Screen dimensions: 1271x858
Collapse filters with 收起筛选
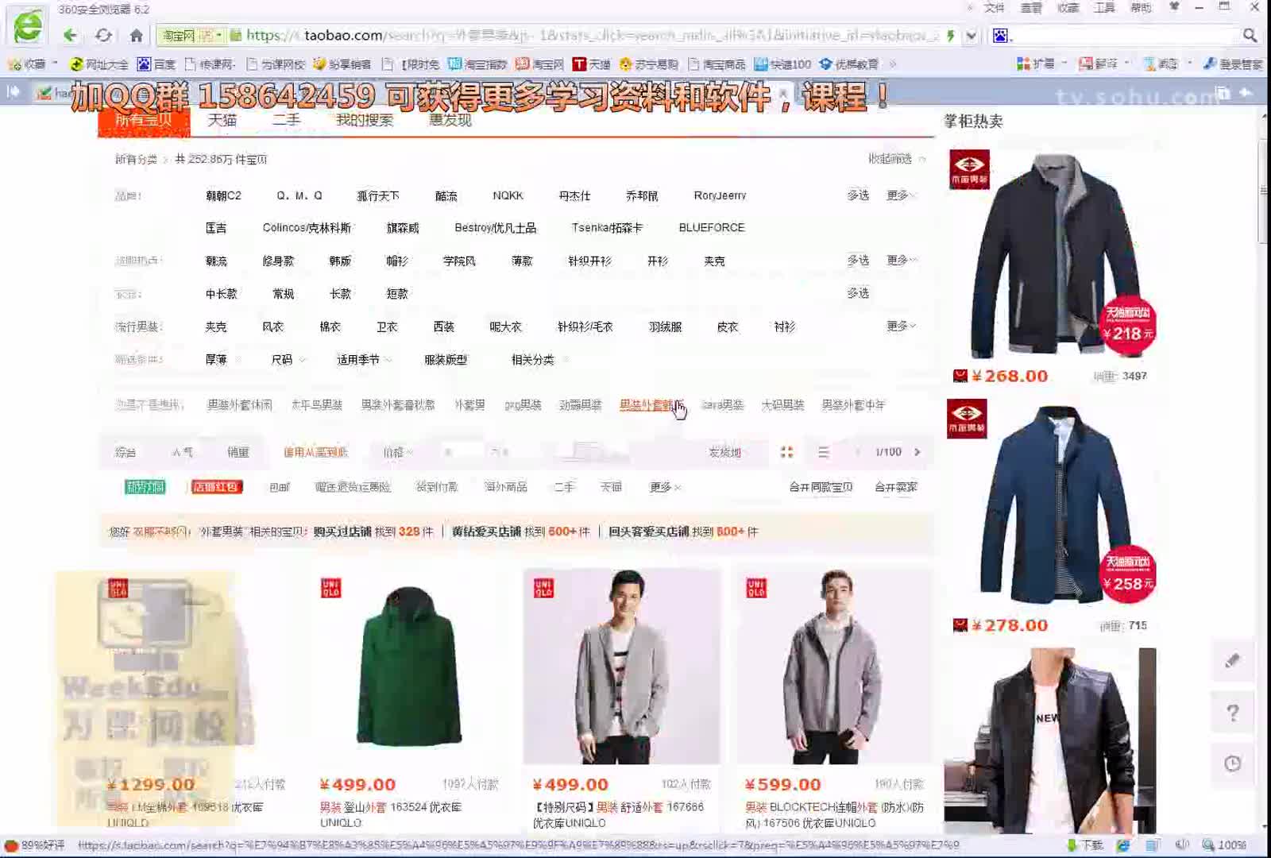[x=896, y=159]
